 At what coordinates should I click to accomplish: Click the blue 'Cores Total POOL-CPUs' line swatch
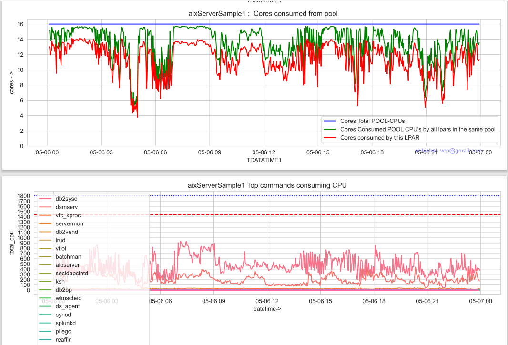click(331, 121)
